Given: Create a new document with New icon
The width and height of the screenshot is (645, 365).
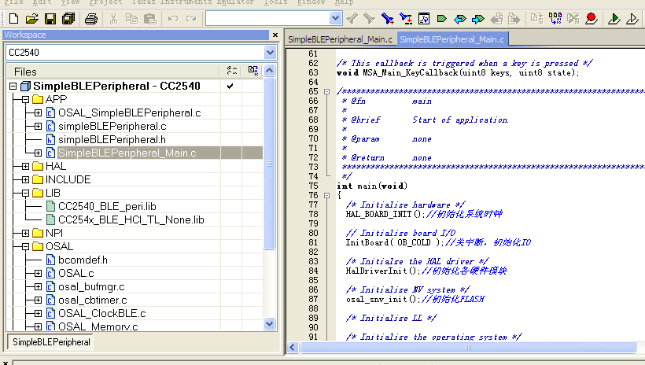Looking at the screenshot, I should point(13,19).
